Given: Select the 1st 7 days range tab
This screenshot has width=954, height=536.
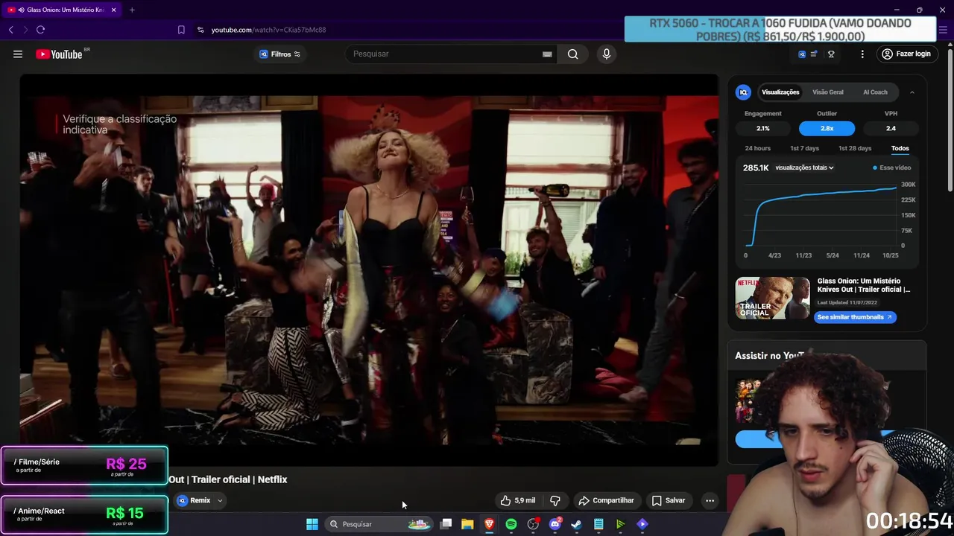Looking at the screenshot, I should (x=804, y=148).
